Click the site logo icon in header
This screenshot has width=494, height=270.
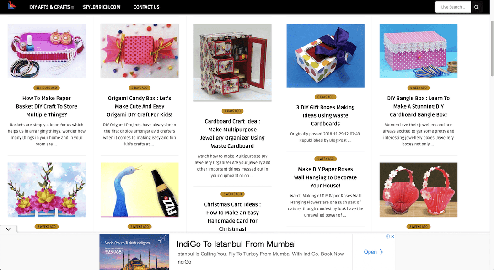point(12,5)
